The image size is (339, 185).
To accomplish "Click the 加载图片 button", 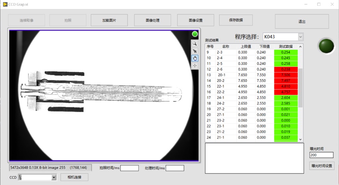I will [x=109, y=20].
